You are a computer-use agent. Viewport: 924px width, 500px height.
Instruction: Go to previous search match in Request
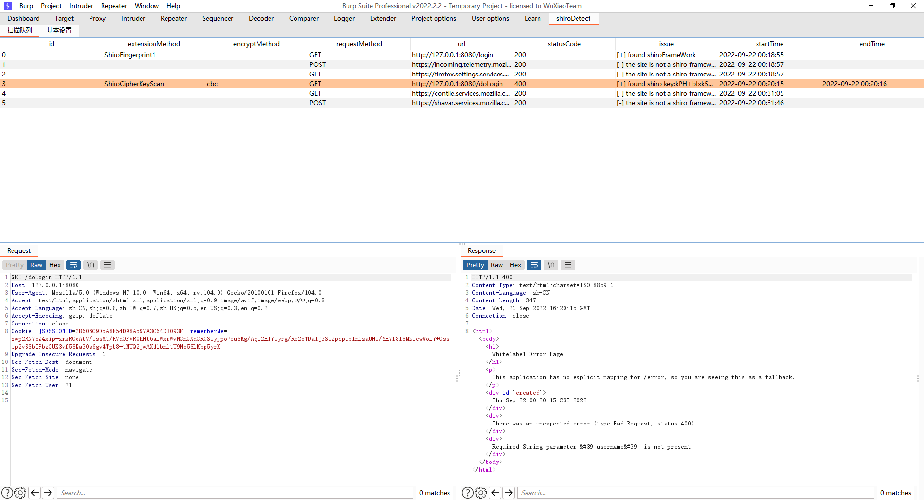tap(34, 493)
